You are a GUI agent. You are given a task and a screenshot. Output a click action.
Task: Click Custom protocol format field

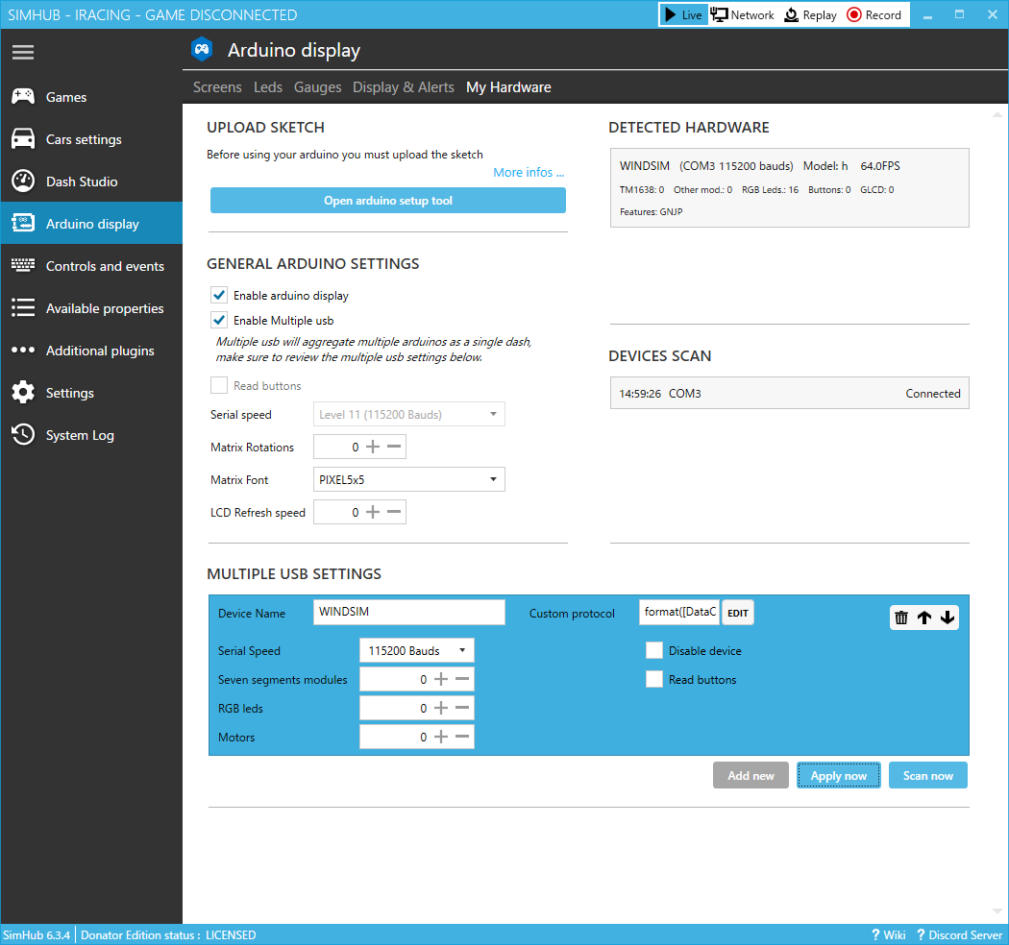coord(679,612)
